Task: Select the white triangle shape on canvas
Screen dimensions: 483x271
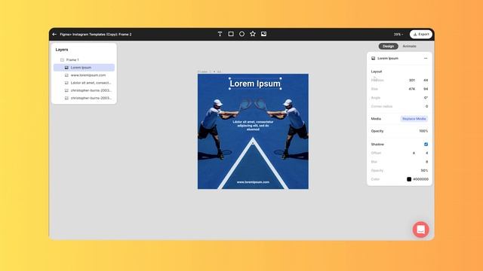Action: point(253,163)
